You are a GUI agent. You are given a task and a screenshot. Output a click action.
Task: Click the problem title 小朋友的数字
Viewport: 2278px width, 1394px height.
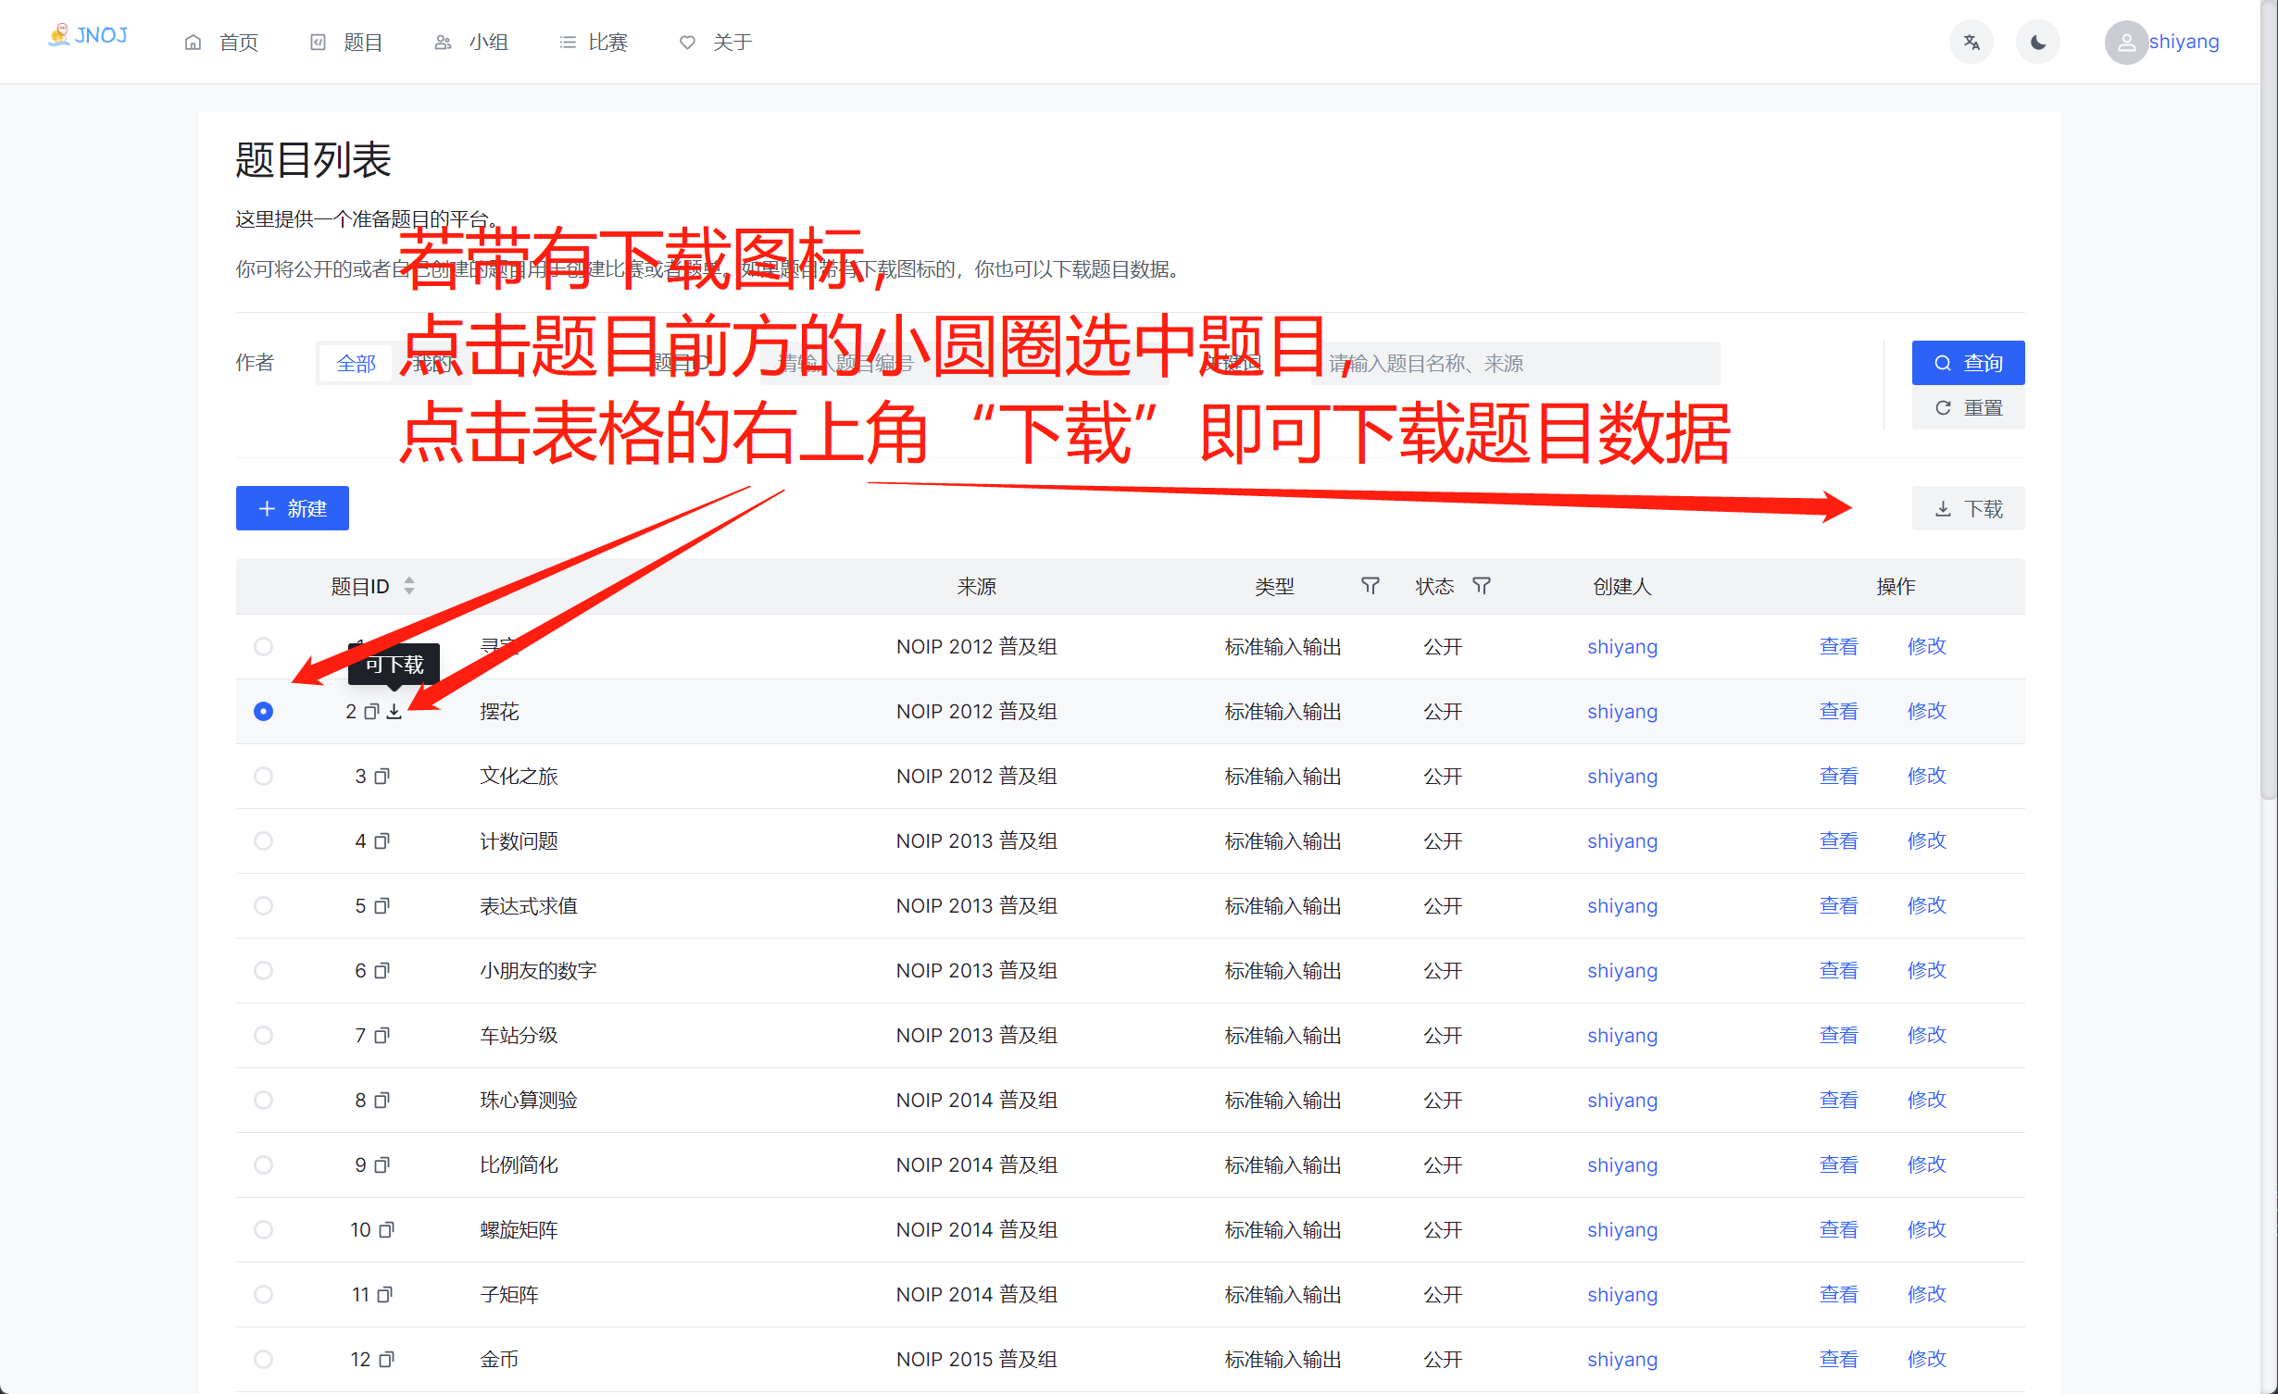[x=538, y=970]
